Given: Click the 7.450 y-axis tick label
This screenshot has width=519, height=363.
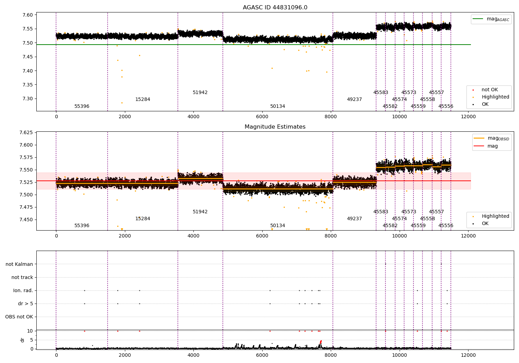Looking at the screenshot, I should (26, 220).
